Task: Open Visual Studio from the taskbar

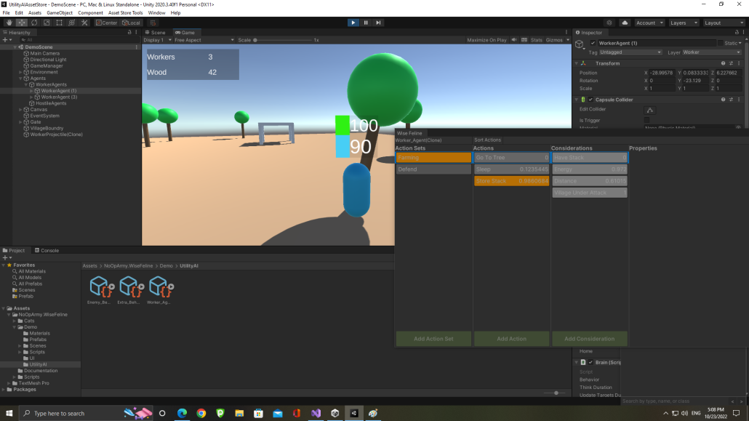Action: coord(316,413)
